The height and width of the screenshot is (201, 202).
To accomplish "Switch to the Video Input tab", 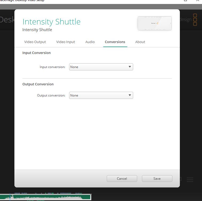I will (65, 42).
